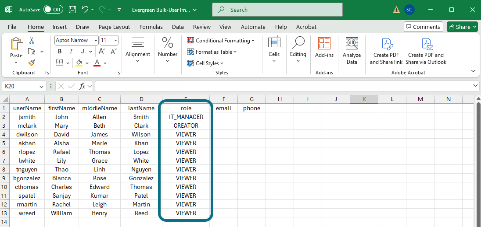Image resolution: width=481 pixels, height=227 pixels.
Task: Open Format as Table gallery
Action: pyautogui.click(x=212, y=52)
